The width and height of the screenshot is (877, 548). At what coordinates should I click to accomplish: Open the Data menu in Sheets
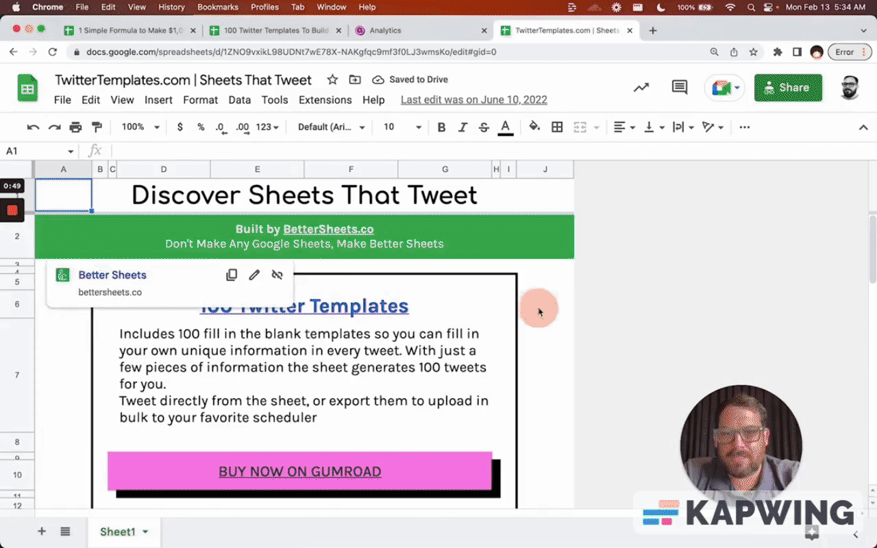239,100
